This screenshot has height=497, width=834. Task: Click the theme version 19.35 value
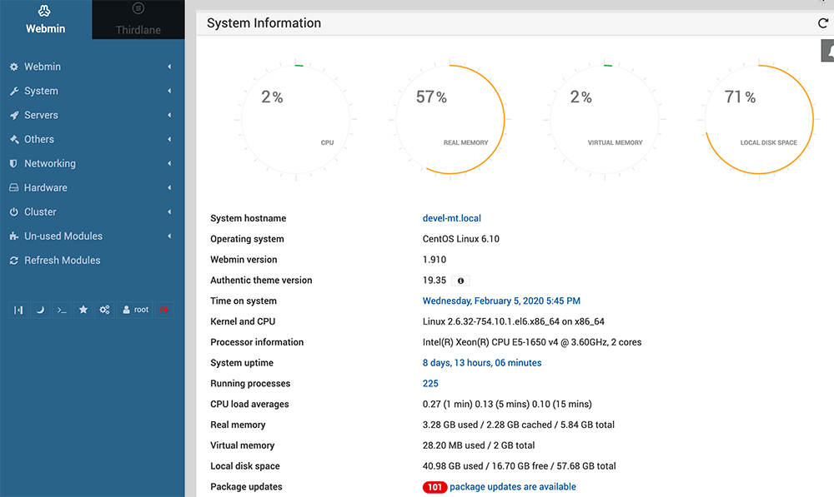[x=434, y=281]
